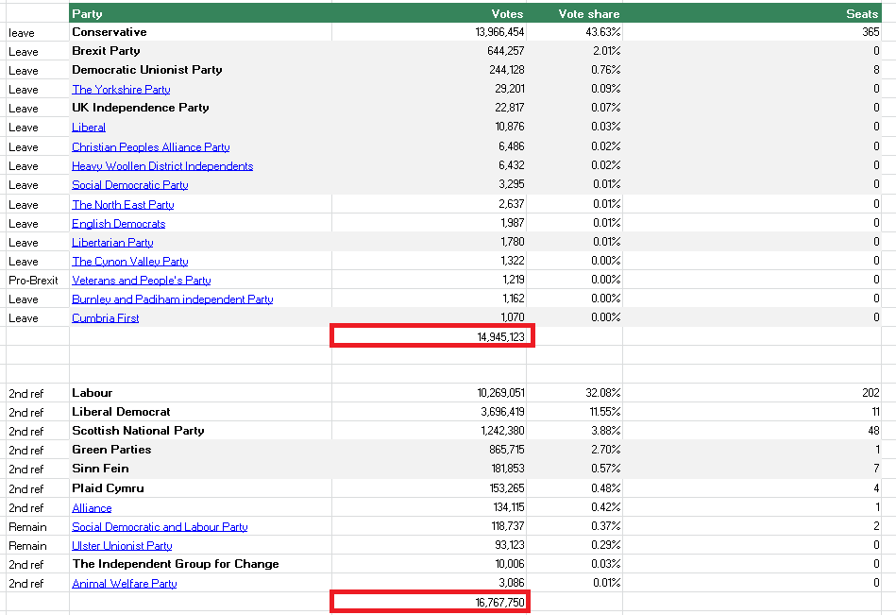Select Remain label beside Ulster Unionist Party
896x615 pixels.
[38, 545]
